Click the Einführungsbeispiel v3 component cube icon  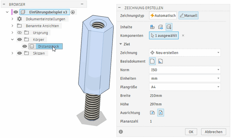tap(23, 12)
